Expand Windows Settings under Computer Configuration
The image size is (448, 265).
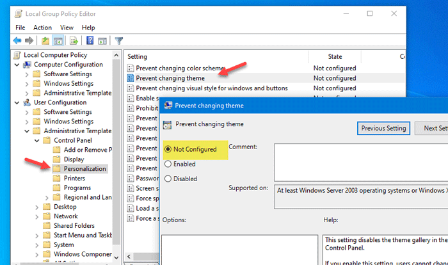(x=27, y=84)
